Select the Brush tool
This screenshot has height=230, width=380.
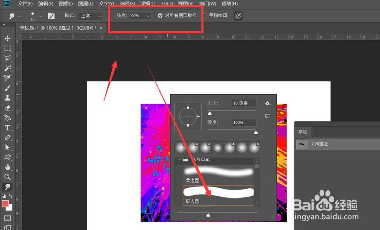[x=7, y=88]
